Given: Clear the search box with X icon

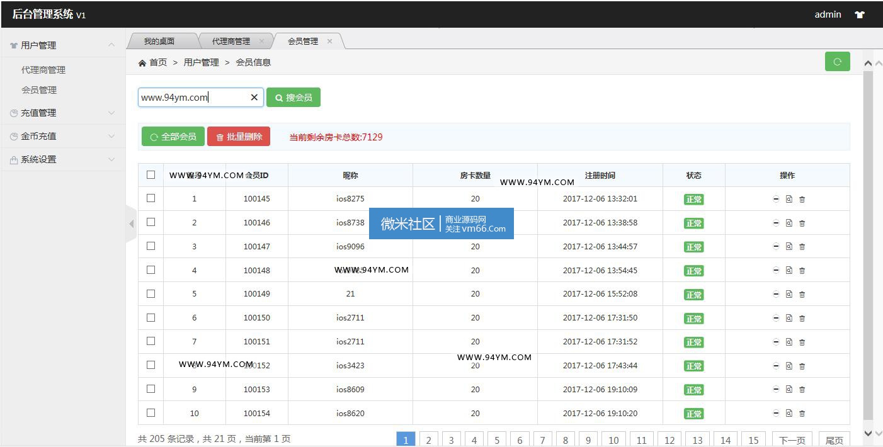Looking at the screenshot, I should (x=254, y=97).
